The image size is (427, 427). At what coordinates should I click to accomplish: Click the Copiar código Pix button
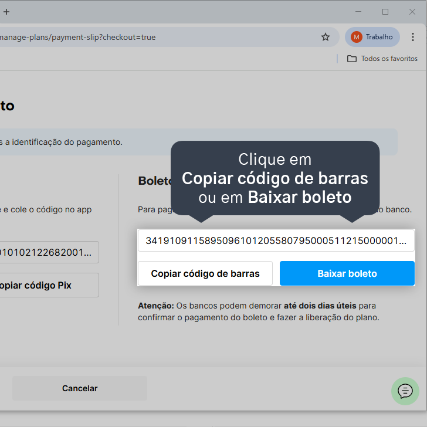coord(49,285)
